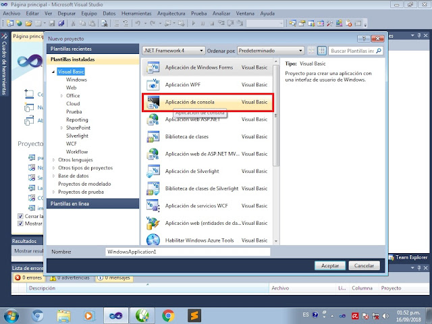The width and height of the screenshot is (432, 324).
Task: Choose the Aplicación web de ASP.NET MVC icon
Action: coord(153,154)
